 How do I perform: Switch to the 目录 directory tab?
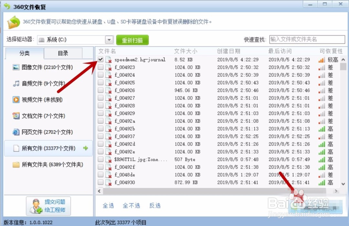(x=64, y=53)
